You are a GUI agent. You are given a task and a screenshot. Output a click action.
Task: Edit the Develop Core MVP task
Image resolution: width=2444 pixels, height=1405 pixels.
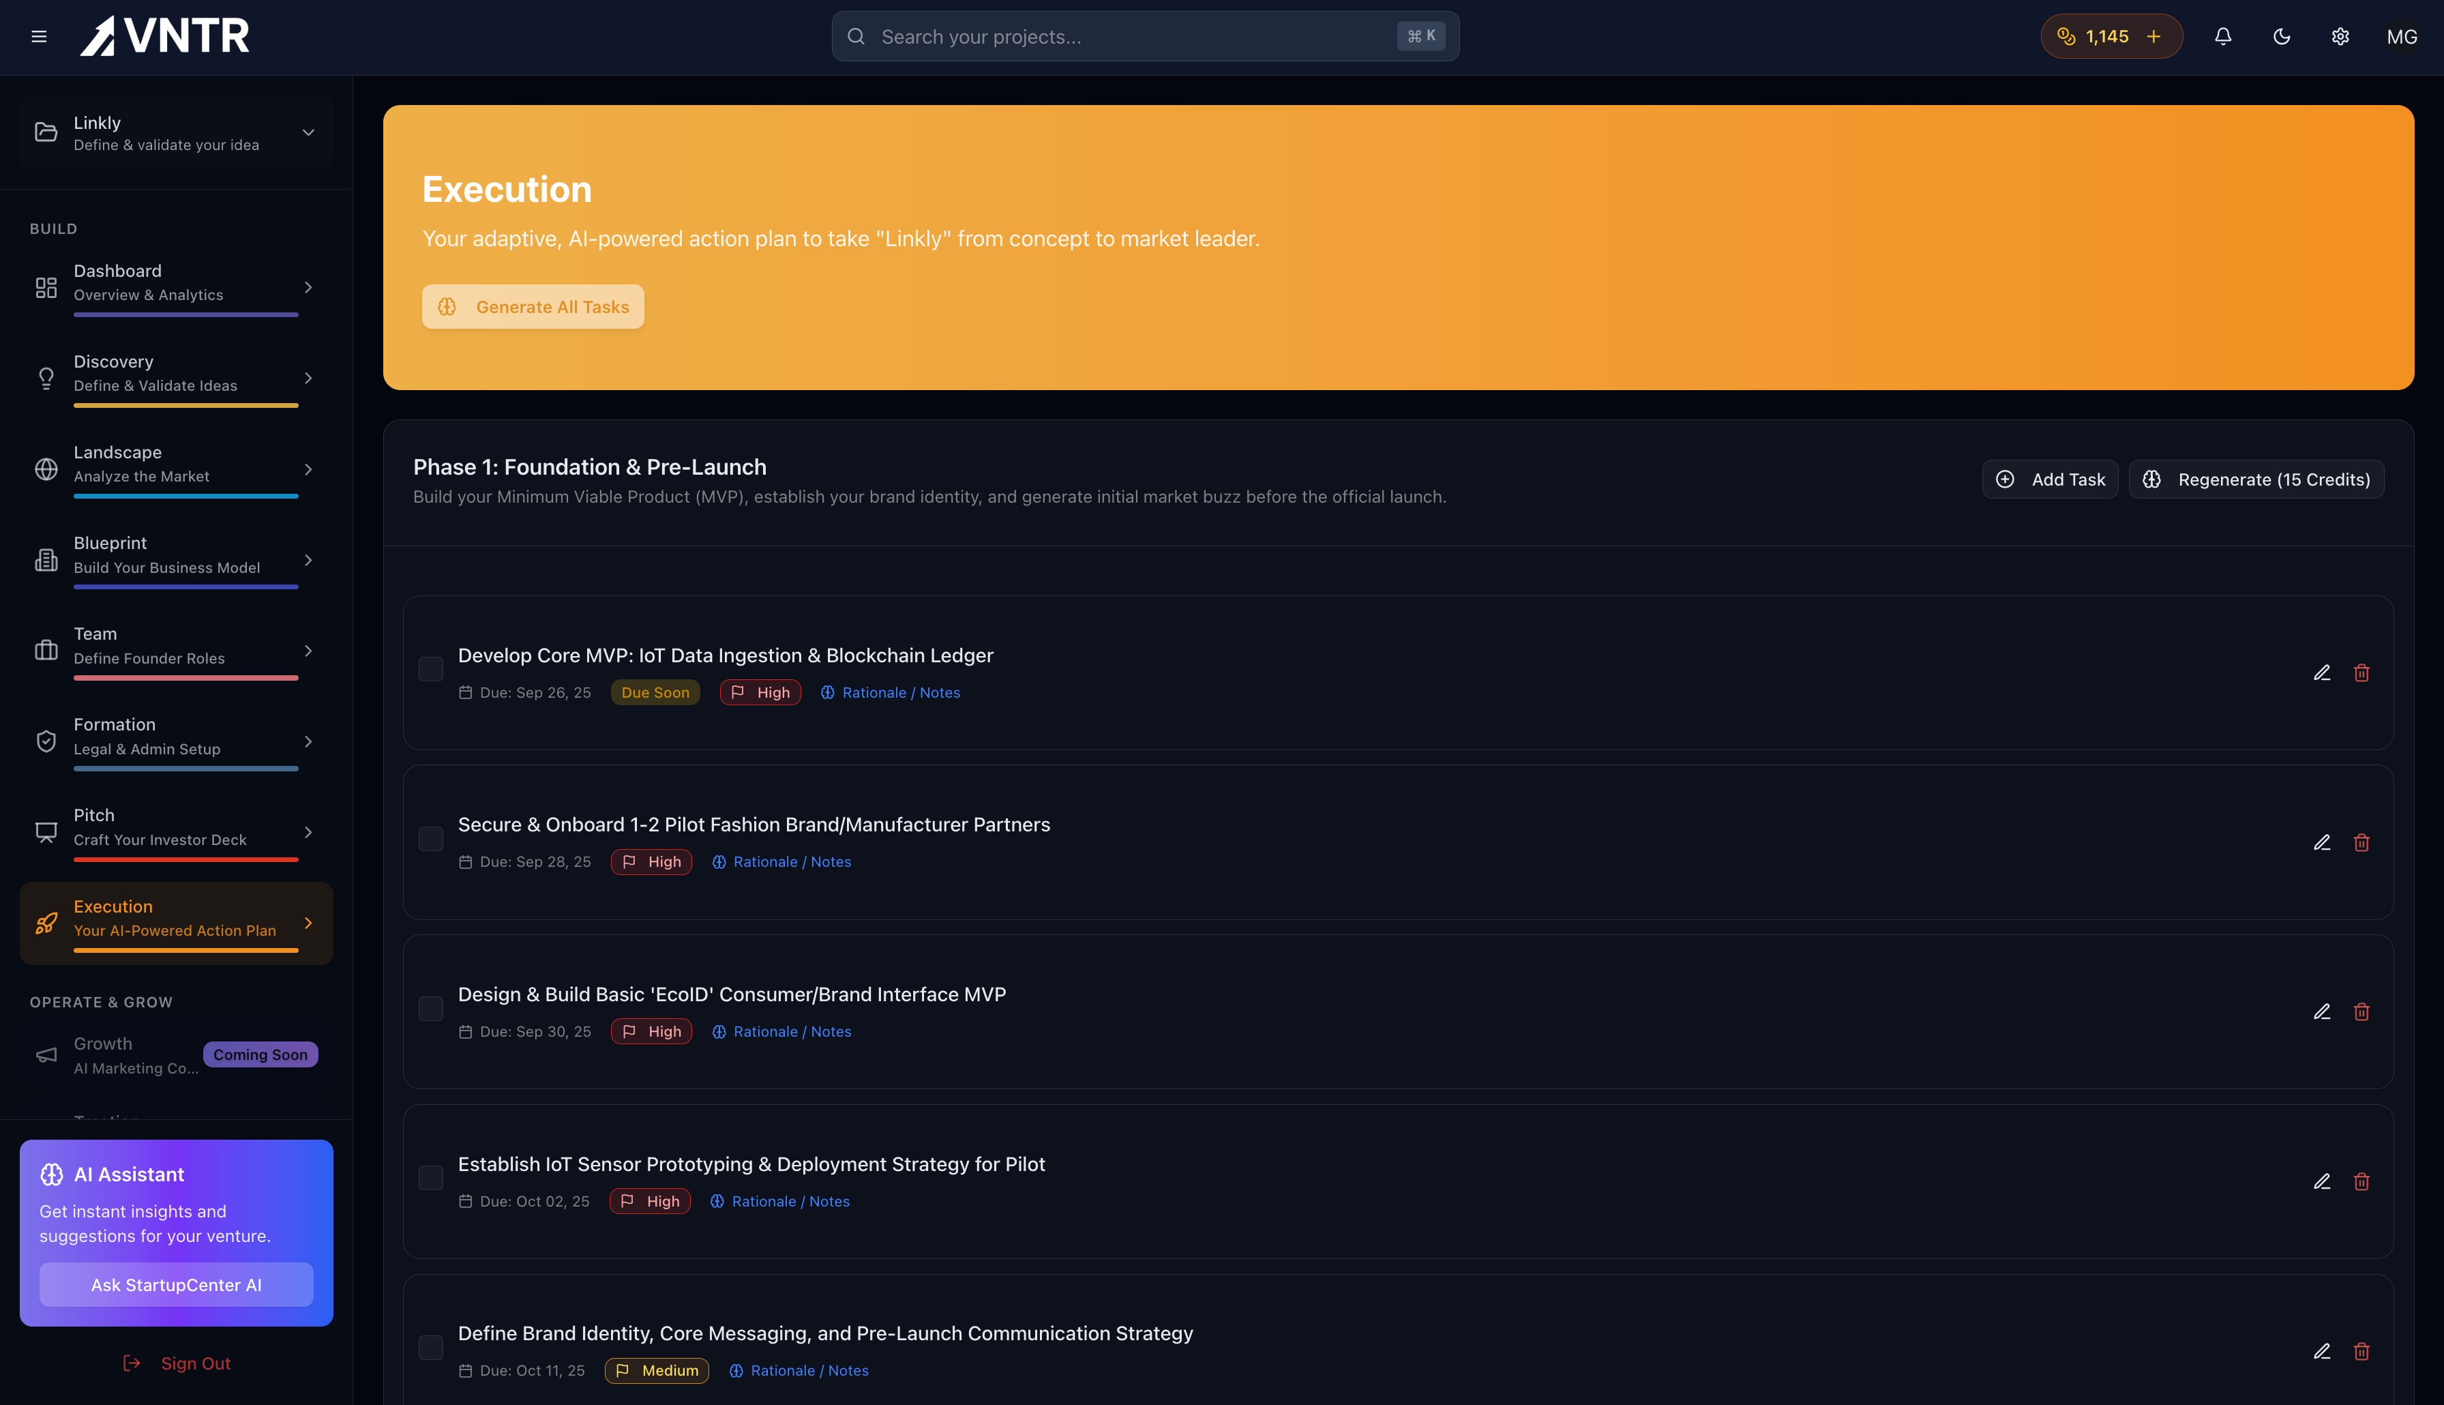[2321, 672]
